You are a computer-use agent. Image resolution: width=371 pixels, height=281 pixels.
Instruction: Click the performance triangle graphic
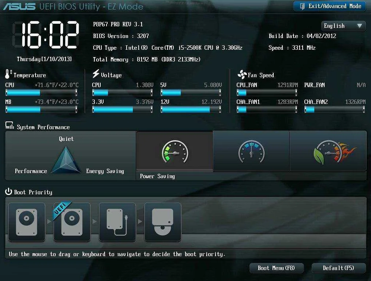coord(66,160)
